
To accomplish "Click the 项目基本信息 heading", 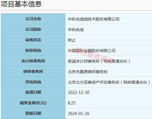I will [21, 4].
